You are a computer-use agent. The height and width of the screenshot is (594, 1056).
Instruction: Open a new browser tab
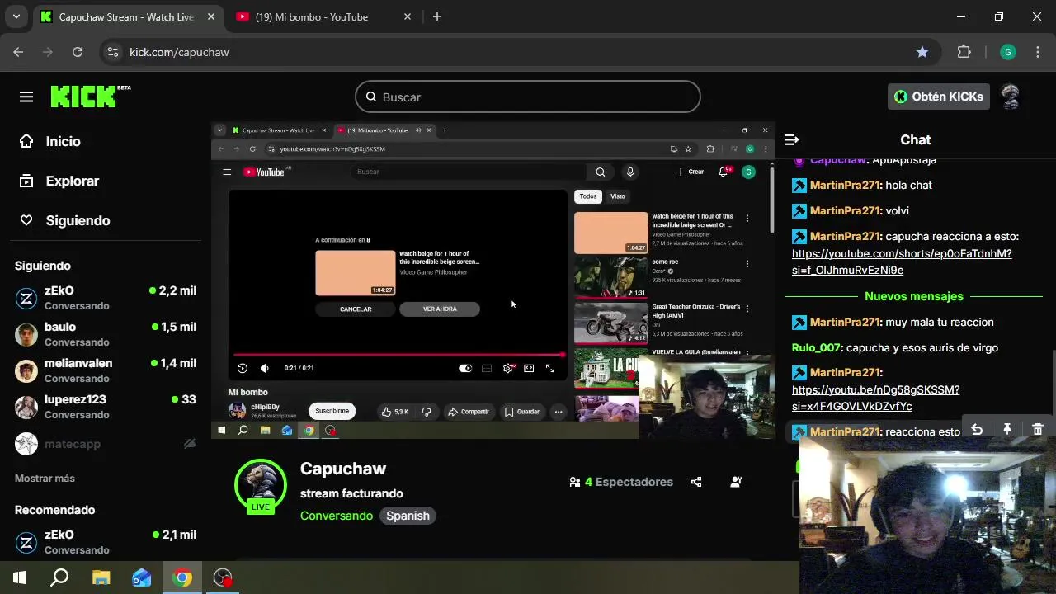pyautogui.click(x=437, y=16)
